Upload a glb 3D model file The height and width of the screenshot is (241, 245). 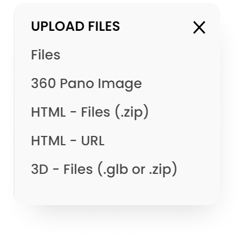pyautogui.click(x=104, y=169)
